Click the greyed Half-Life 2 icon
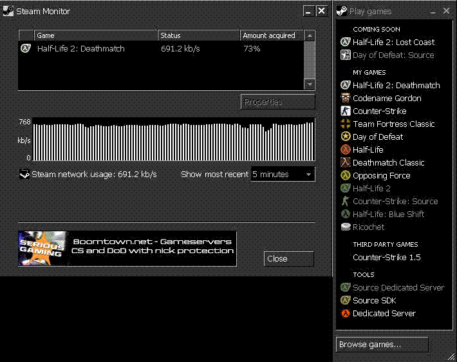Screen dimensions: 457x362 point(346,188)
